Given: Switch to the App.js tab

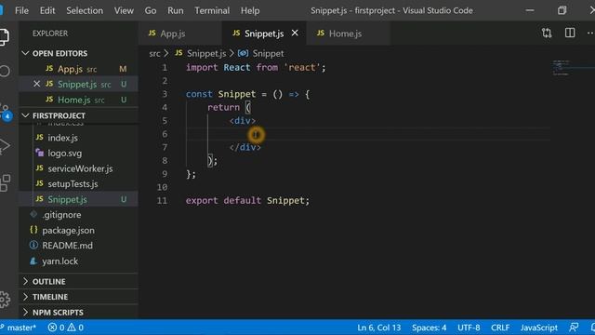Looking at the screenshot, I should 179,33.
